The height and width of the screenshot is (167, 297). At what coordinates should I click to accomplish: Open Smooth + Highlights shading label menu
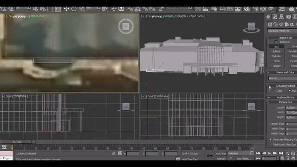(184, 16)
